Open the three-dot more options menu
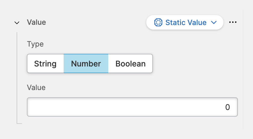The width and height of the screenshot is (253, 139). [233, 22]
